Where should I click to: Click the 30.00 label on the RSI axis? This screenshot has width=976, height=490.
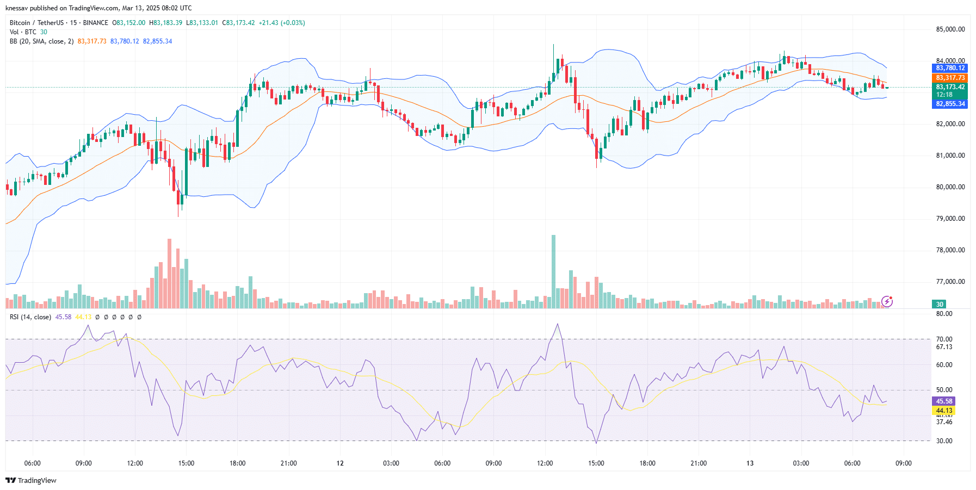click(x=944, y=441)
